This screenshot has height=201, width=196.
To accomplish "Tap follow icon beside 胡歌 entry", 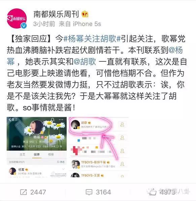I will point(122,124).
